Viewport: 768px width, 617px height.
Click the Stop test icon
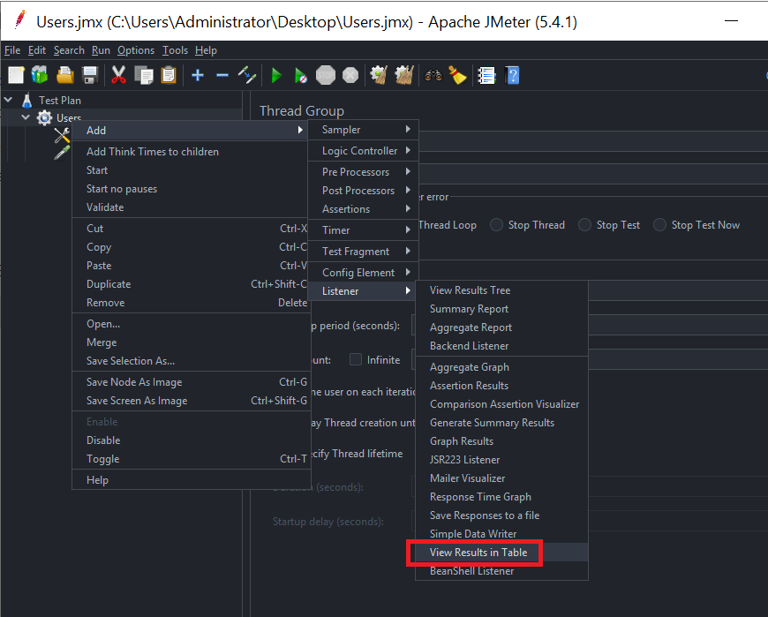[x=326, y=75]
